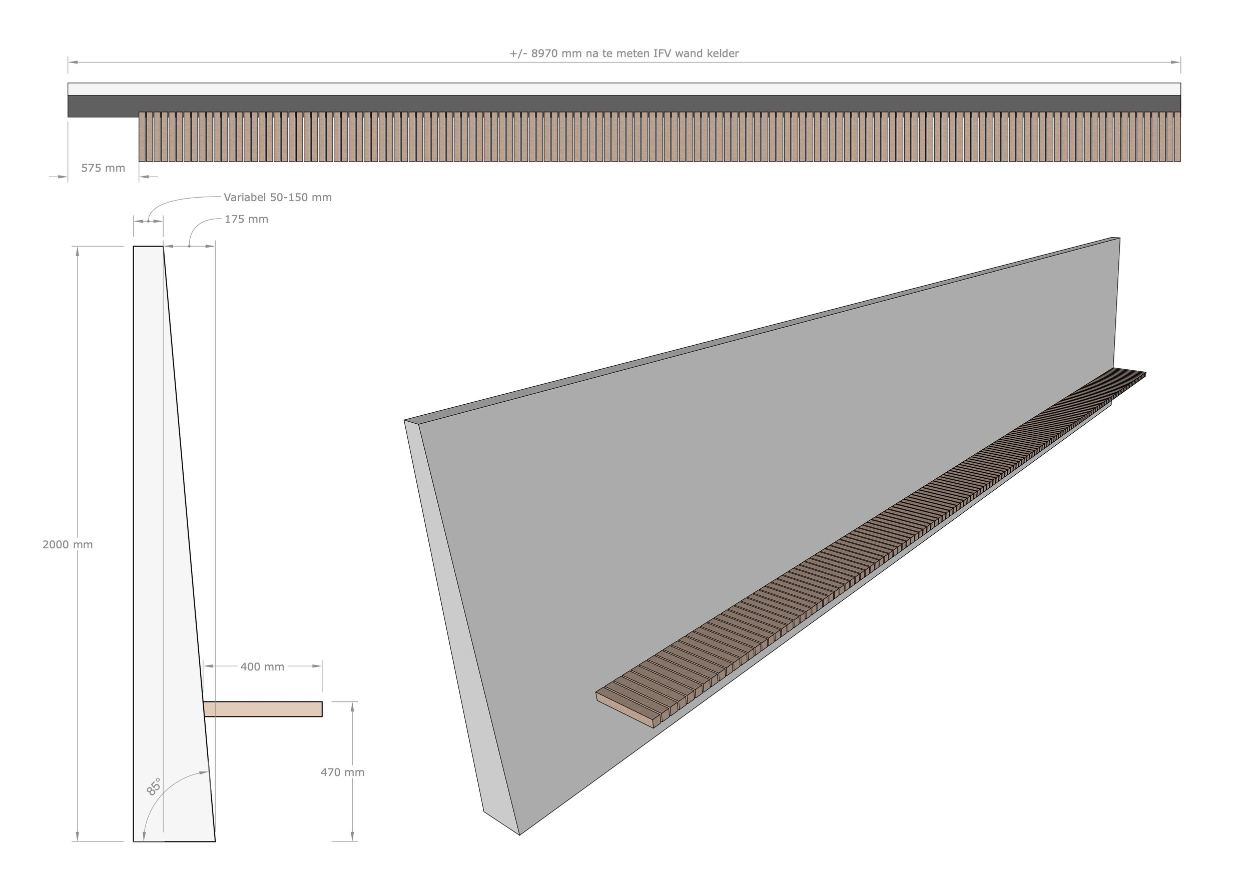This screenshot has height=884, width=1251.
Task: Select the '575 mm' dimension label
Action: [x=103, y=168]
